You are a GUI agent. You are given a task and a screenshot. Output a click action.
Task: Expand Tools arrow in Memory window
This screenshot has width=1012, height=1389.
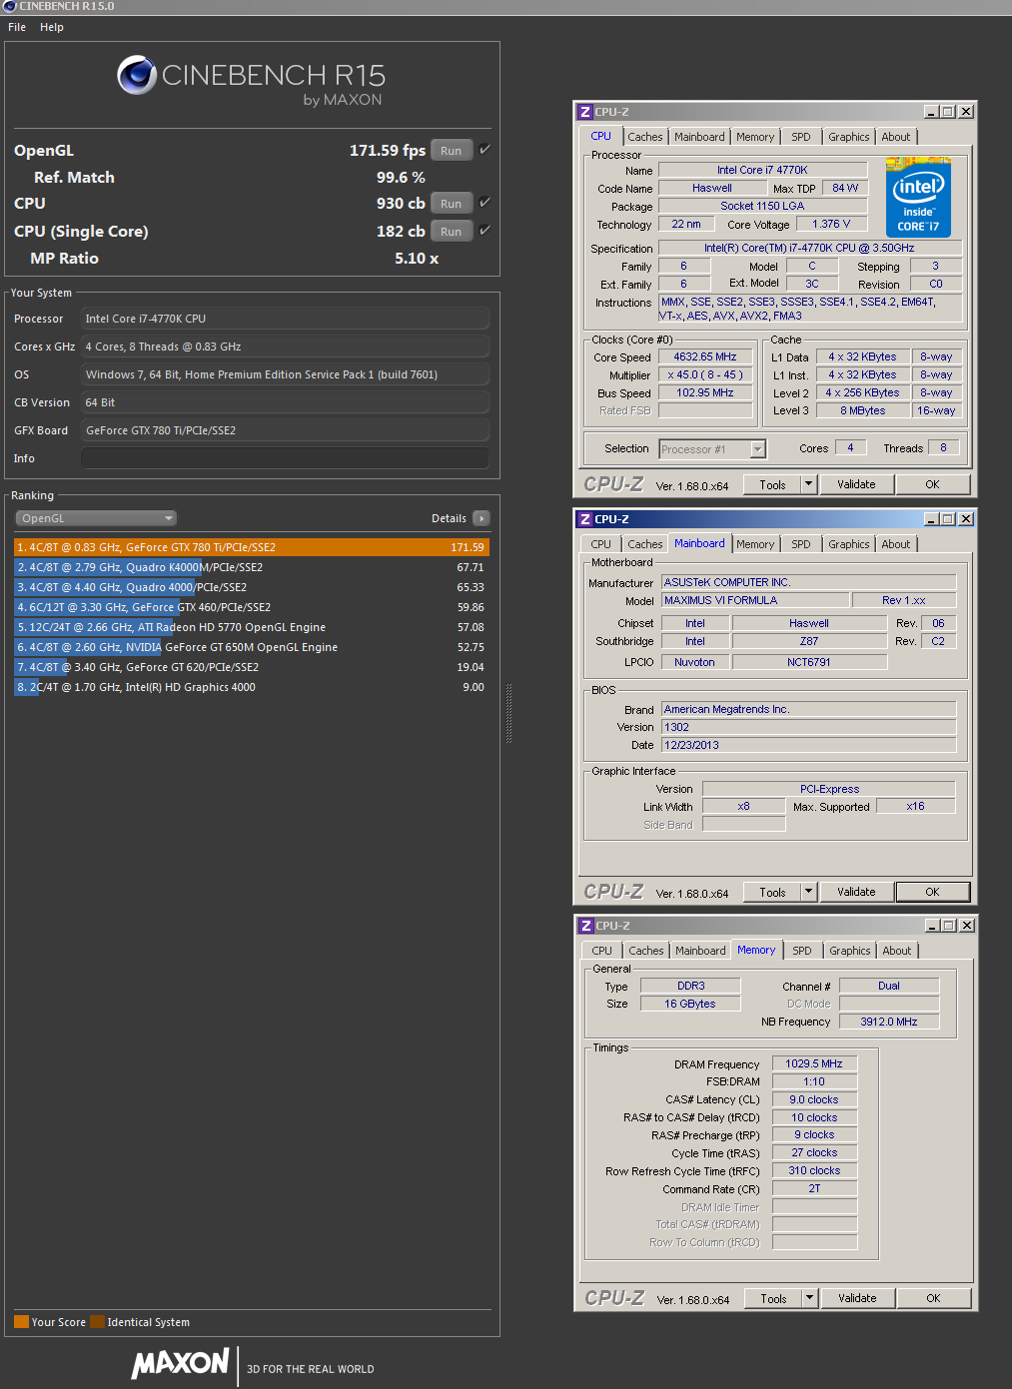point(810,1298)
